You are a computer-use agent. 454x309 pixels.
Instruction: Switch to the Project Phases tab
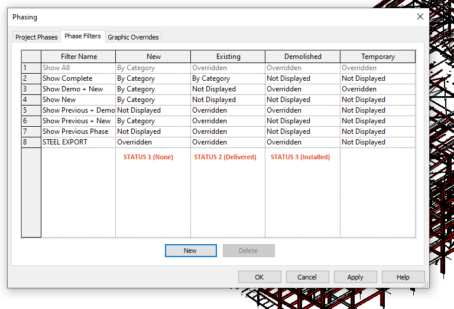coord(37,37)
